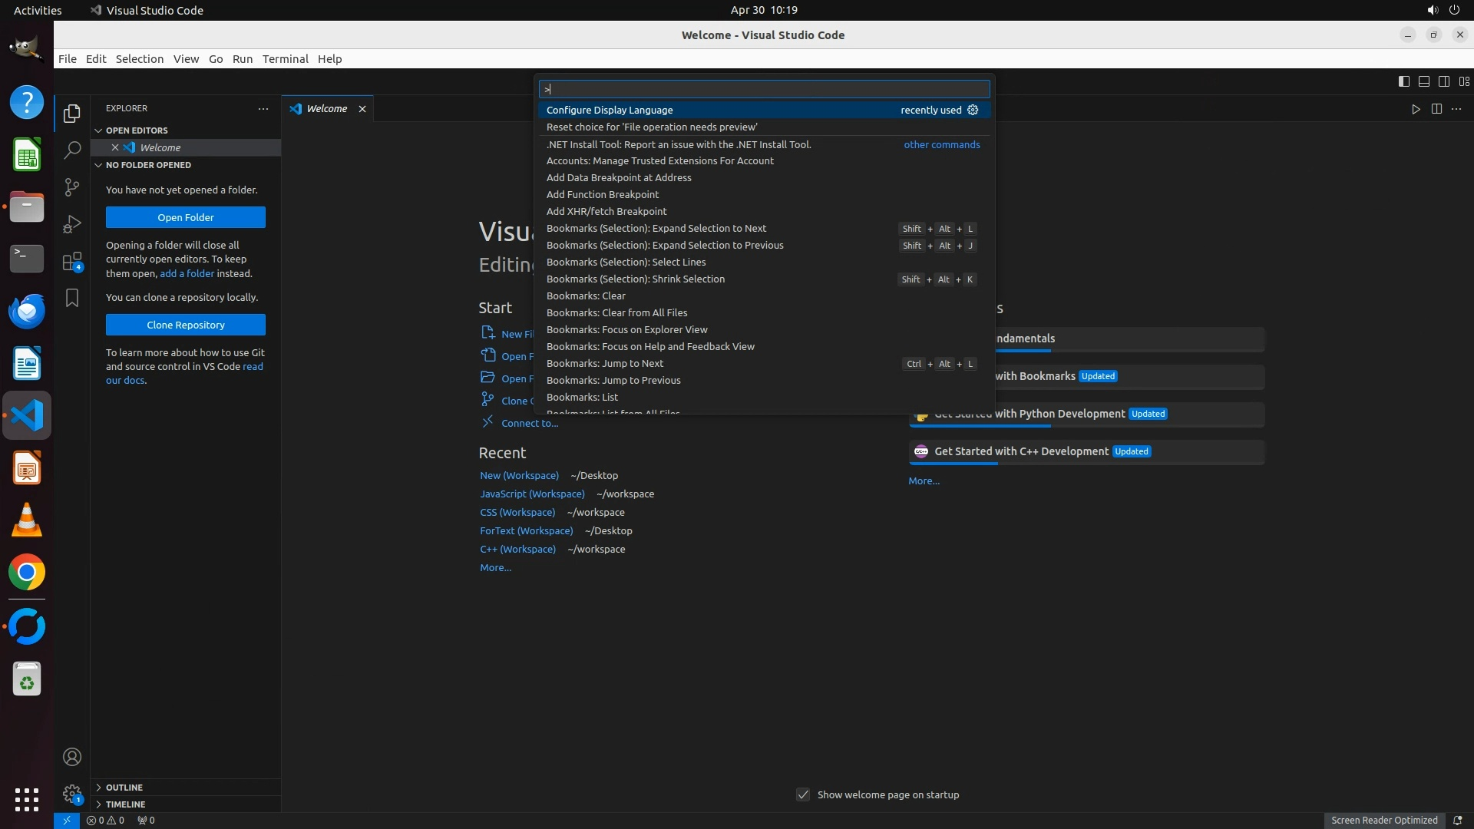Open JavaScript (Workspace) recent link
This screenshot has width=1474, height=829.
(x=532, y=494)
